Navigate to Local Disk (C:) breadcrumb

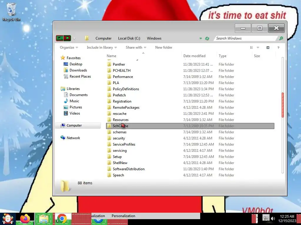point(129,38)
